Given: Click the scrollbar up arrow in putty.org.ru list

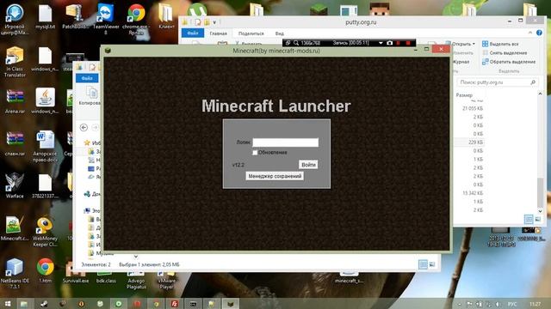Looking at the screenshot, I should 540,94.
